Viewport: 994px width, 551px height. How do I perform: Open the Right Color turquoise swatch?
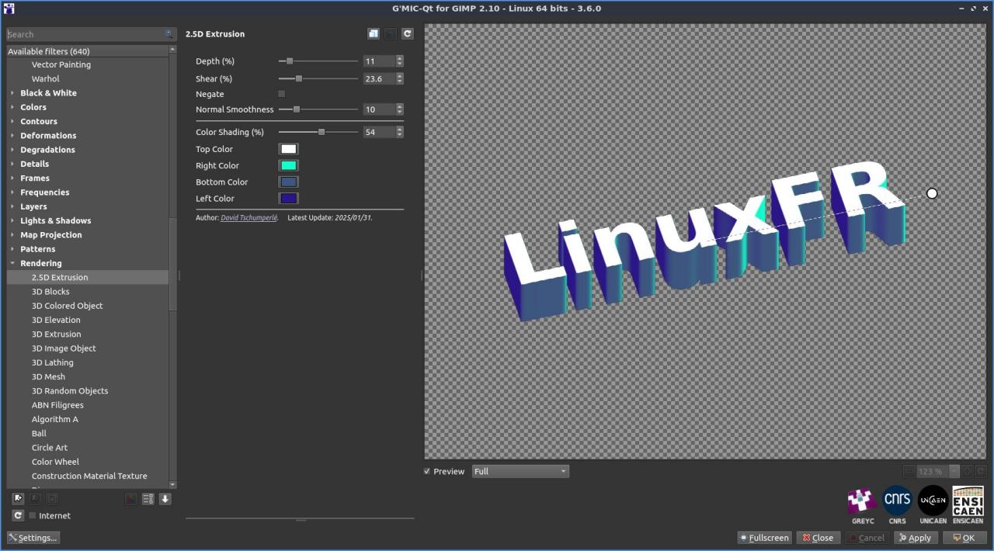pos(288,165)
